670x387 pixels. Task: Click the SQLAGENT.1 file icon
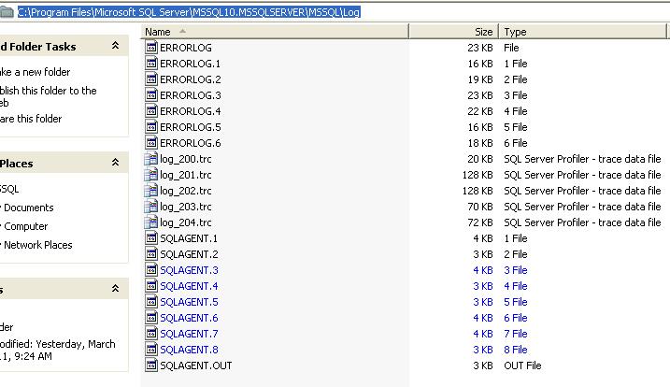tap(151, 238)
